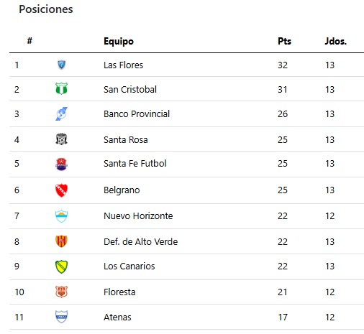Click the Posiciones section heading
The height and width of the screenshot is (334, 364).
pyautogui.click(x=46, y=9)
